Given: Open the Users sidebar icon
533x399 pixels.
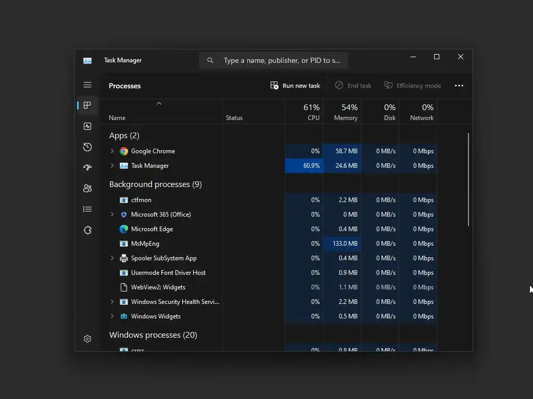Looking at the screenshot, I should (x=87, y=188).
